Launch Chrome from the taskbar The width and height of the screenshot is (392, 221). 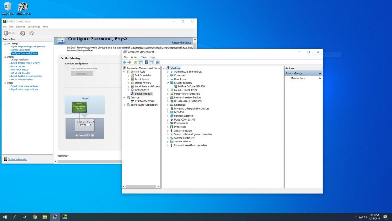[x=35, y=217]
